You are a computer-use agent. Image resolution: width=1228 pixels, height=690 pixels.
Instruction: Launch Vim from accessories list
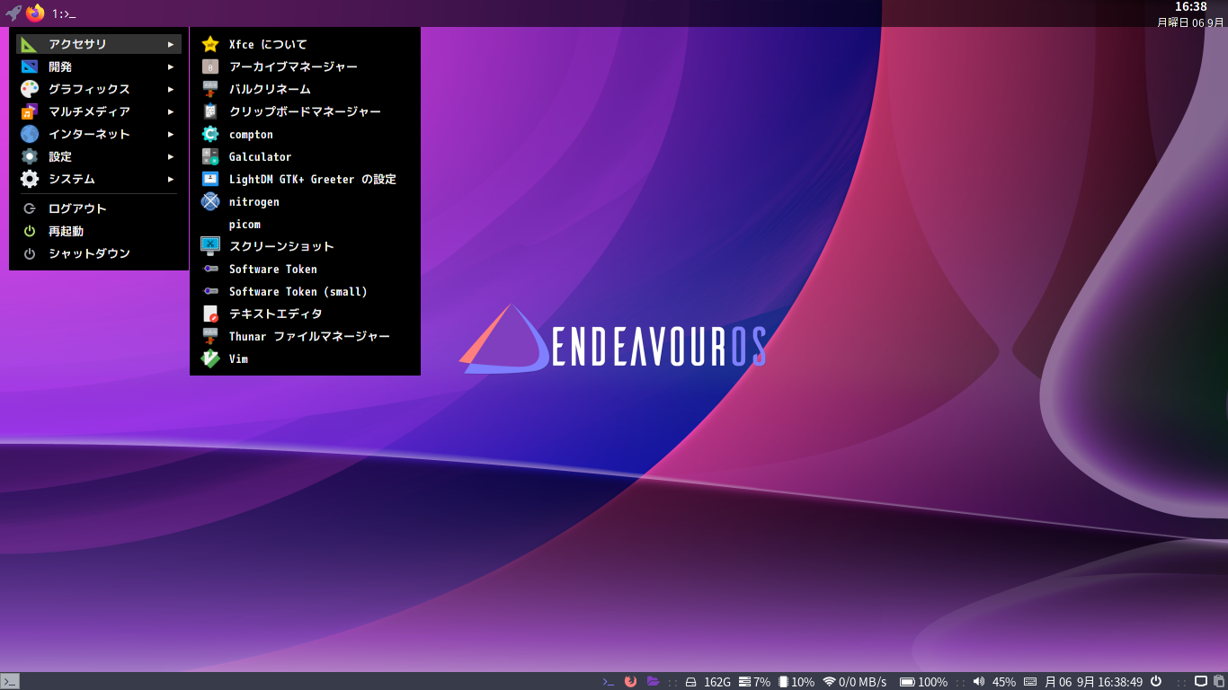pyautogui.click(x=305, y=358)
